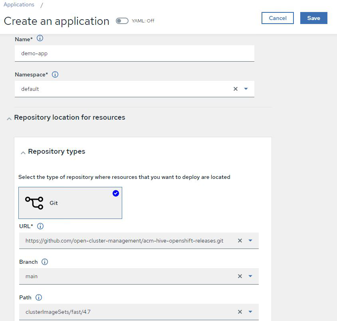337x321 pixels.
Task: Open the Branch dropdown arrow
Action: click(x=250, y=276)
